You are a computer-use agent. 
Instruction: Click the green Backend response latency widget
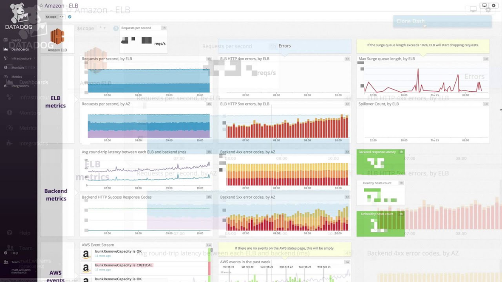(380, 162)
